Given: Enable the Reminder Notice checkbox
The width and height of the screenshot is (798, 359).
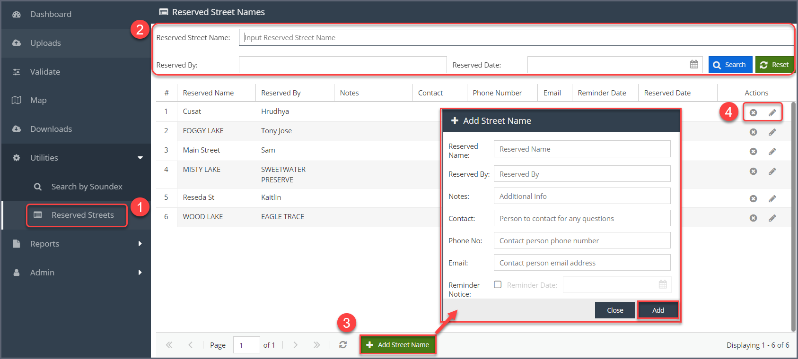Looking at the screenshot, I should click(498, 284).
